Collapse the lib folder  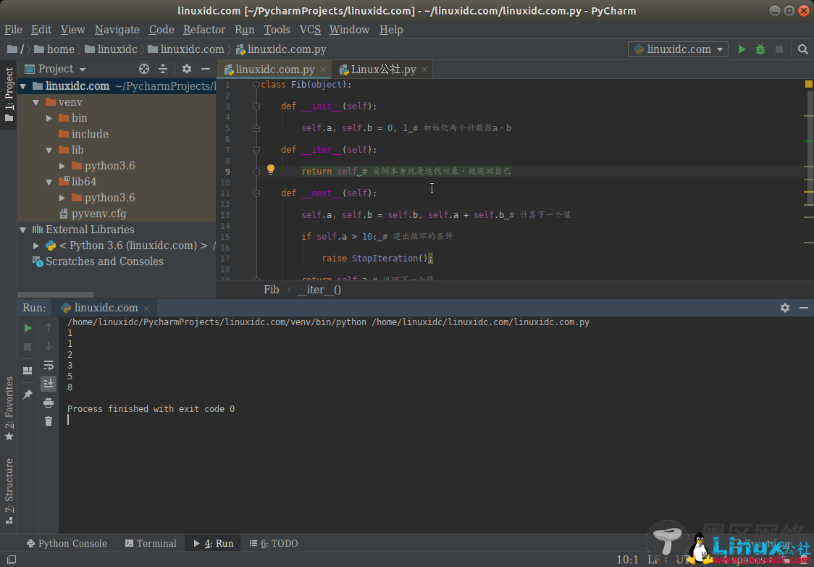49,150
